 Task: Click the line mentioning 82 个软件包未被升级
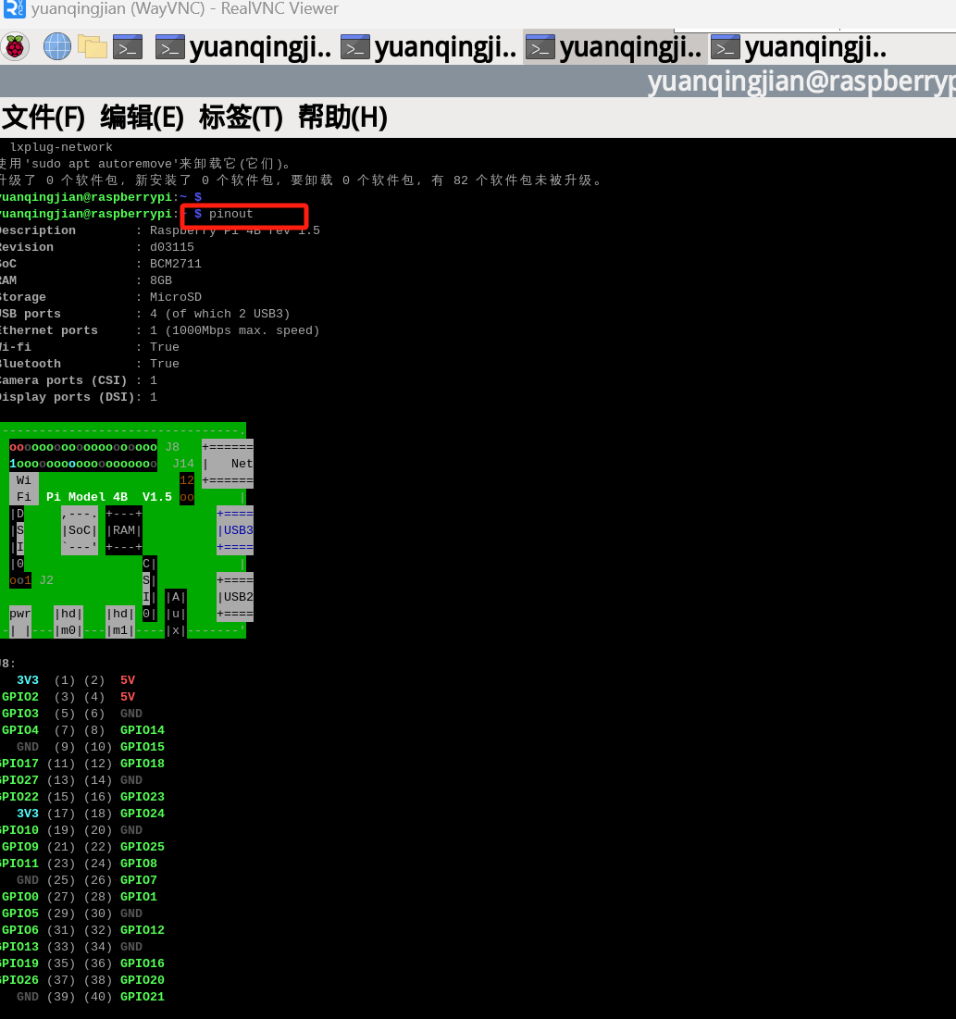pyautogui.click(x=301, y=180)
